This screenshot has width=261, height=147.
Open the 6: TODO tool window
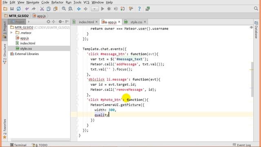pos(40,145)
